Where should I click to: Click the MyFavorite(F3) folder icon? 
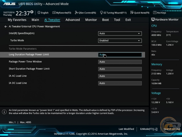(54, 13)
